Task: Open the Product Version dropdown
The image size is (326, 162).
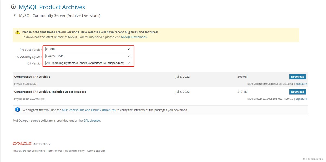Action: point(88,49)
